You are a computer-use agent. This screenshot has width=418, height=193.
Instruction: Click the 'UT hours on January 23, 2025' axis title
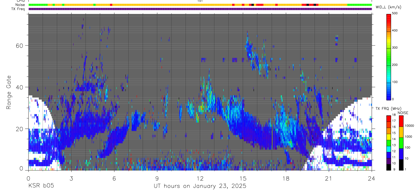(199, 186)
